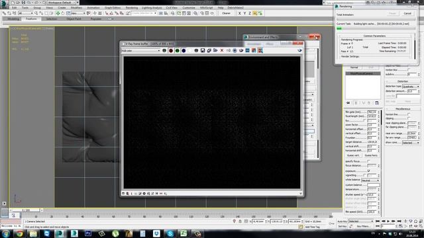Click the Cleaner toolbar button

point(226,13)
